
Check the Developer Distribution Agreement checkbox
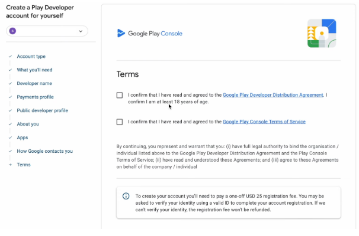tap(120, 95)
